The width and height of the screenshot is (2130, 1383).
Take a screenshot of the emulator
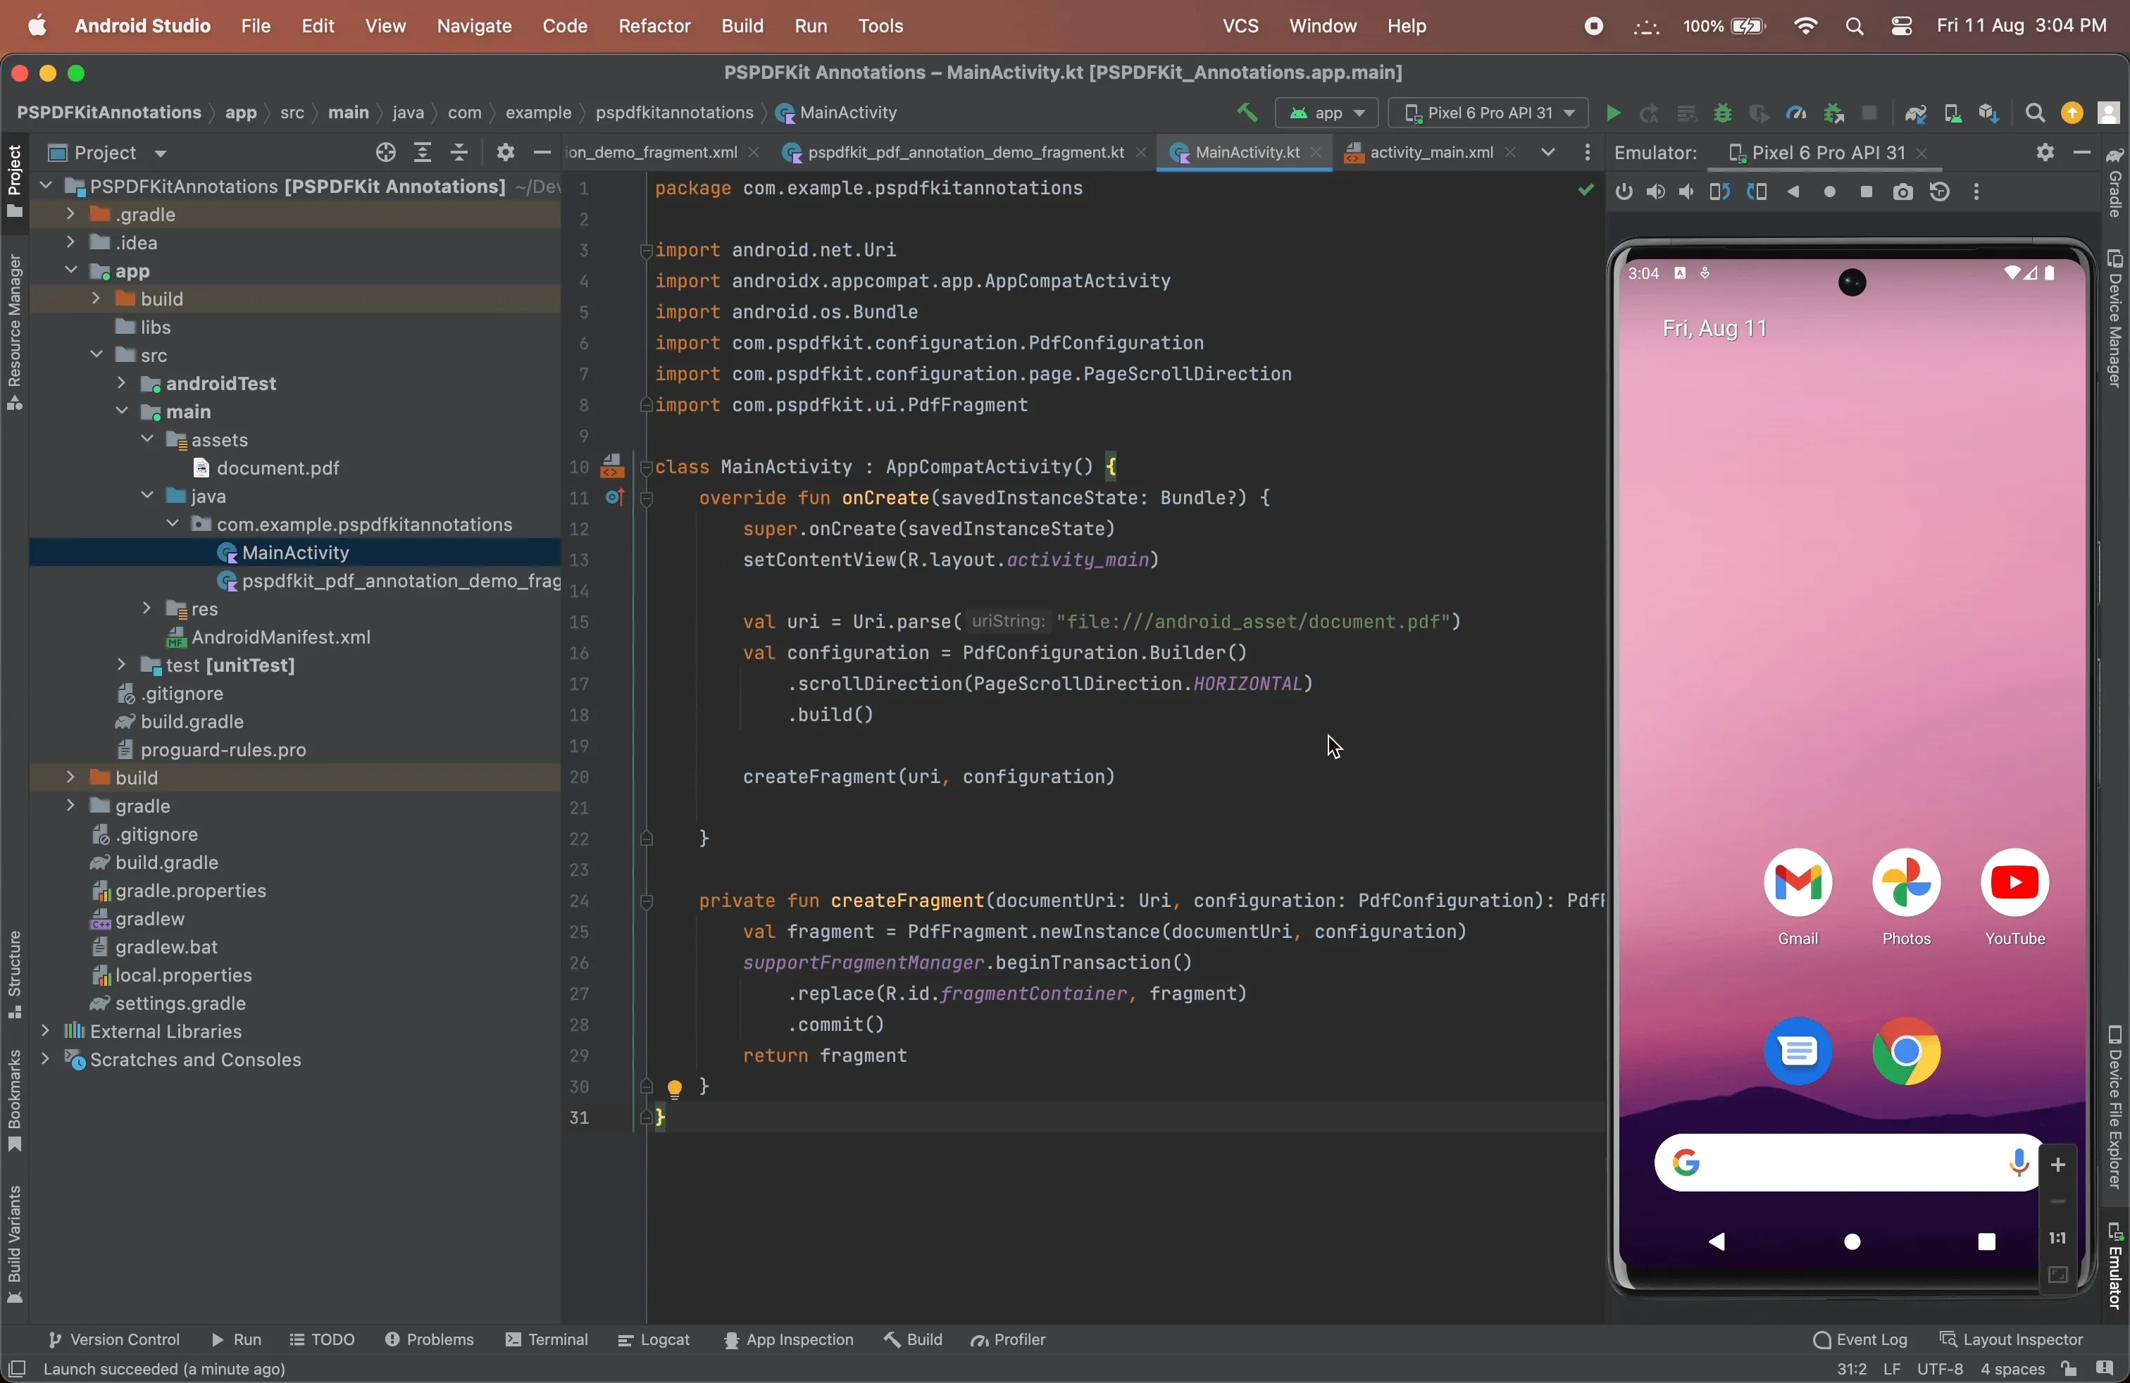(x=1904, y=192)
